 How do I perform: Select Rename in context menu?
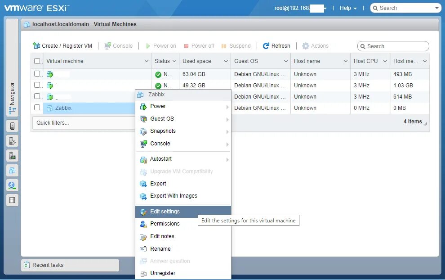183,249
